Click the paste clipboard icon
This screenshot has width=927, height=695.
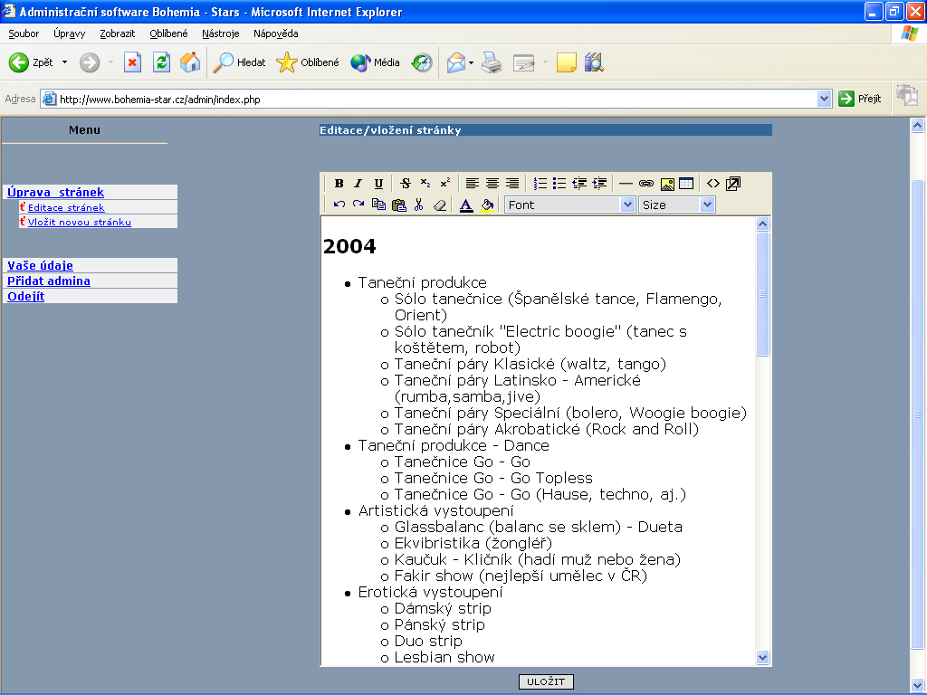[398, 205]
